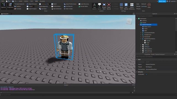
Task: Toggle Show Grid setting
Action: point(121,6)
